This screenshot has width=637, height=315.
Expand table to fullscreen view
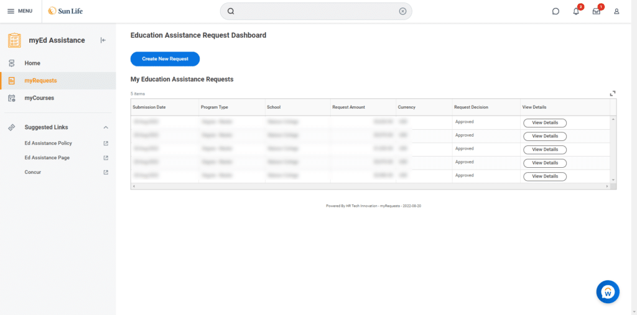click(x=613, y=93)
